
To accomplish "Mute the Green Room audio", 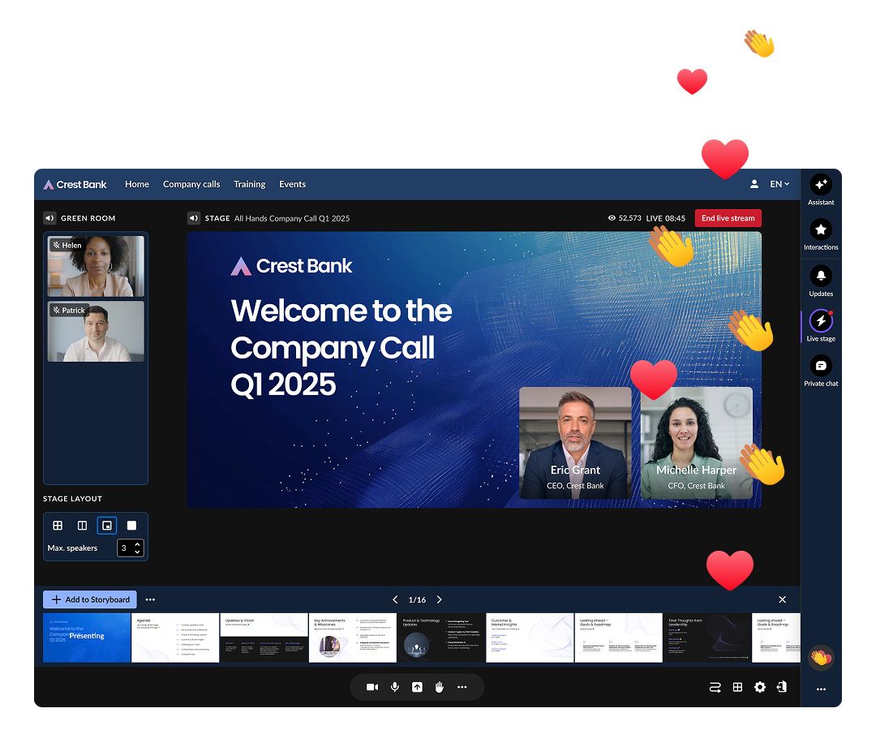I will [x=49, y=218].
